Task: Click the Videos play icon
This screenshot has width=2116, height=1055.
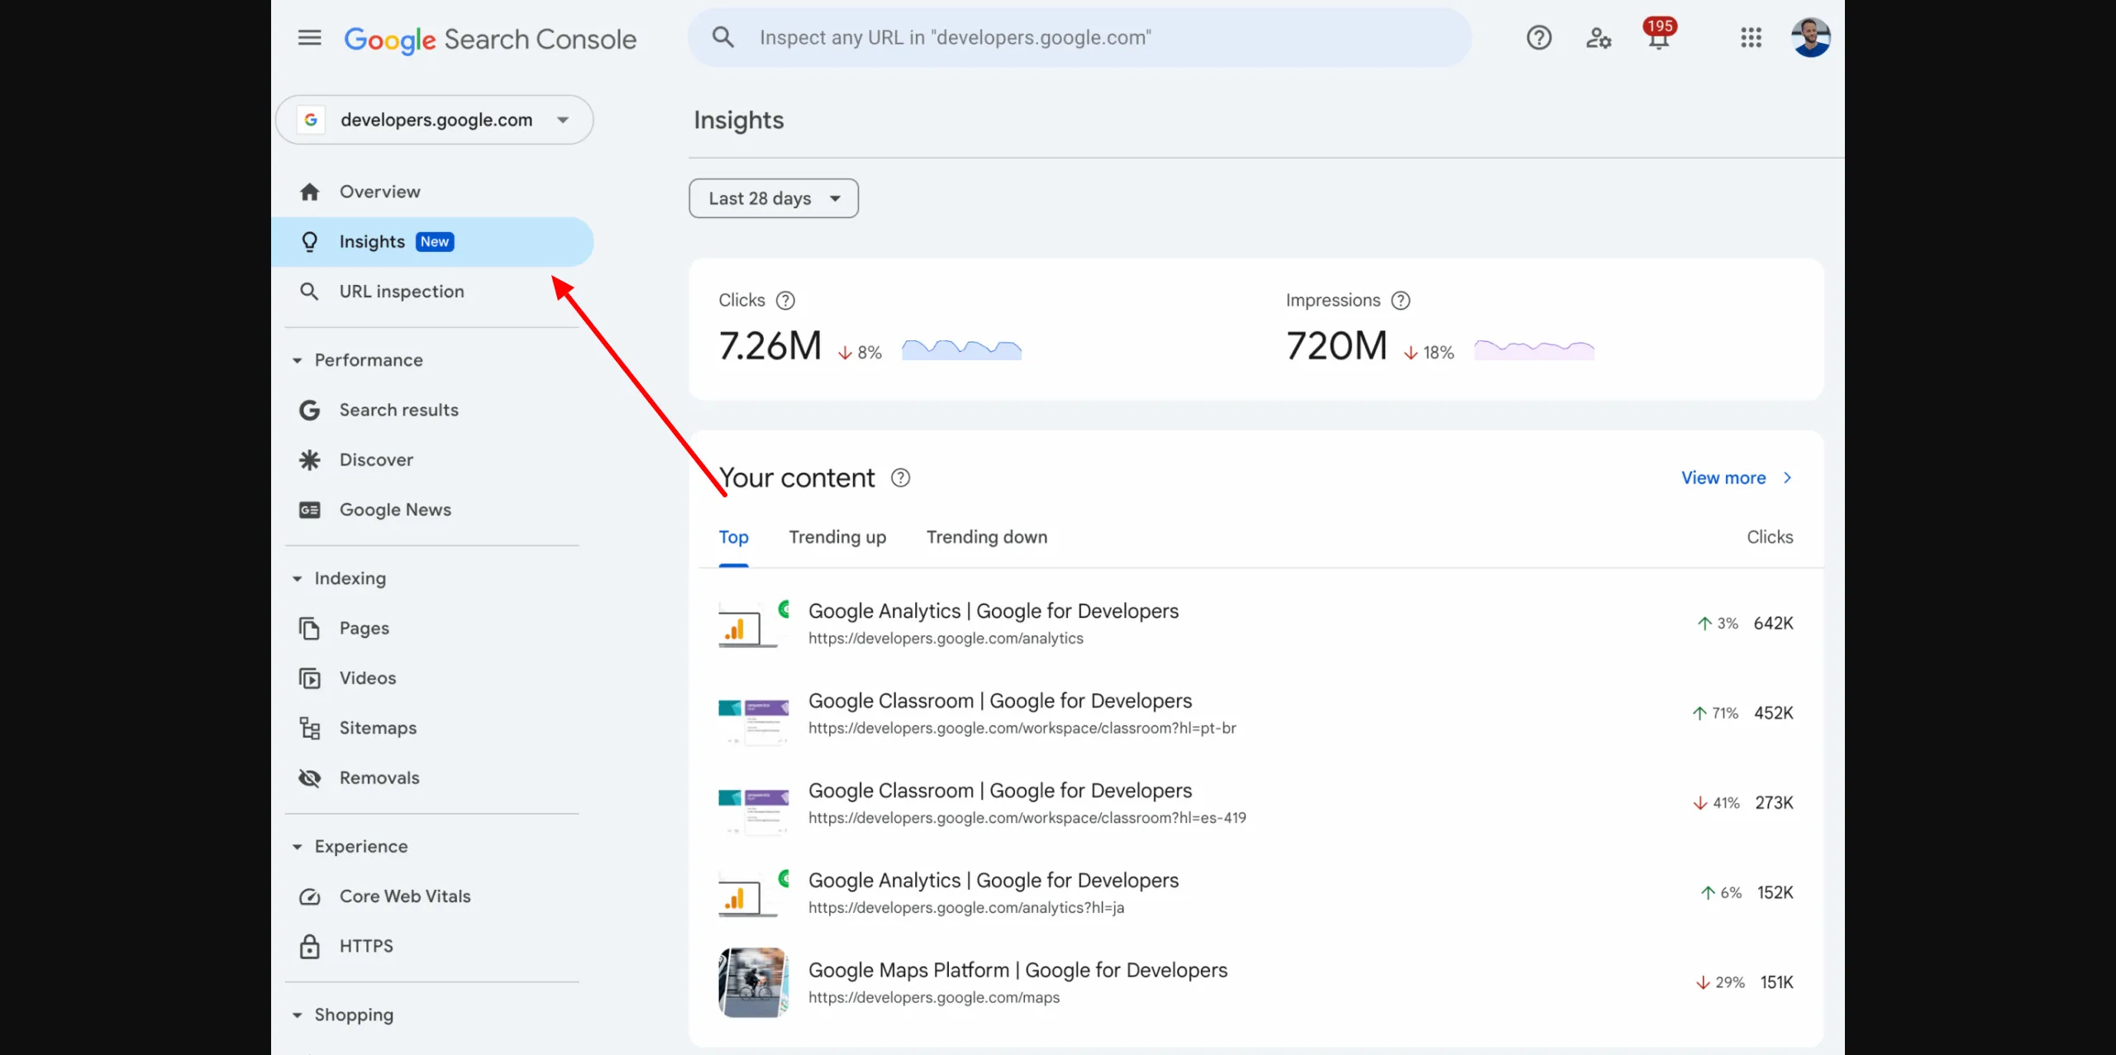Action: pyautogui.click(x=309, y=678)
